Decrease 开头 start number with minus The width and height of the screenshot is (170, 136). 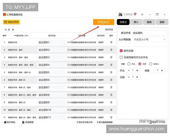click(129, 71)
